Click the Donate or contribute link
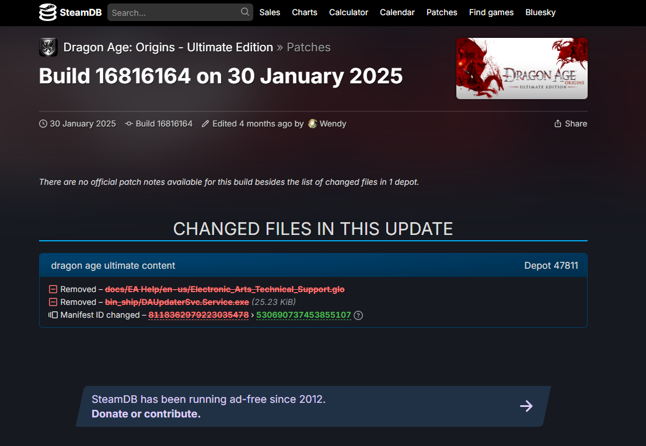Image resolution: width=646 pixels, height=446 pixels. click(x=146, y=414)
